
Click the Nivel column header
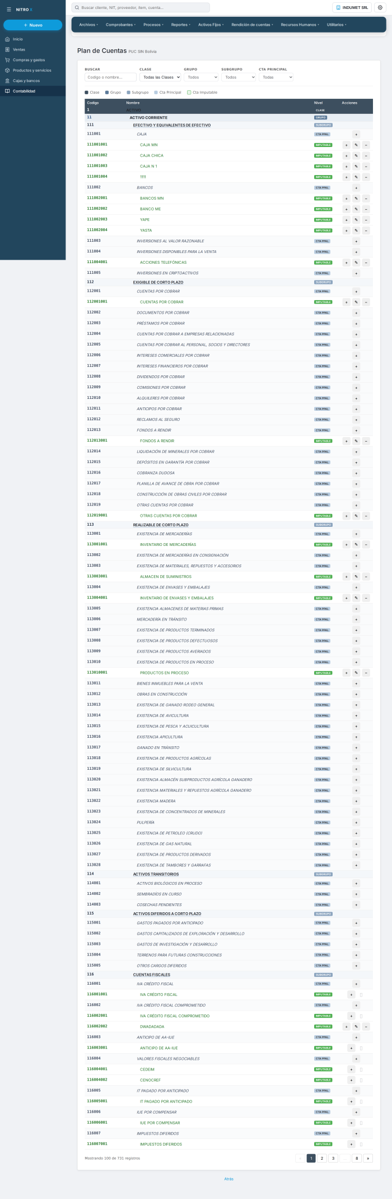pyautogui.click(x=318, y=103)
